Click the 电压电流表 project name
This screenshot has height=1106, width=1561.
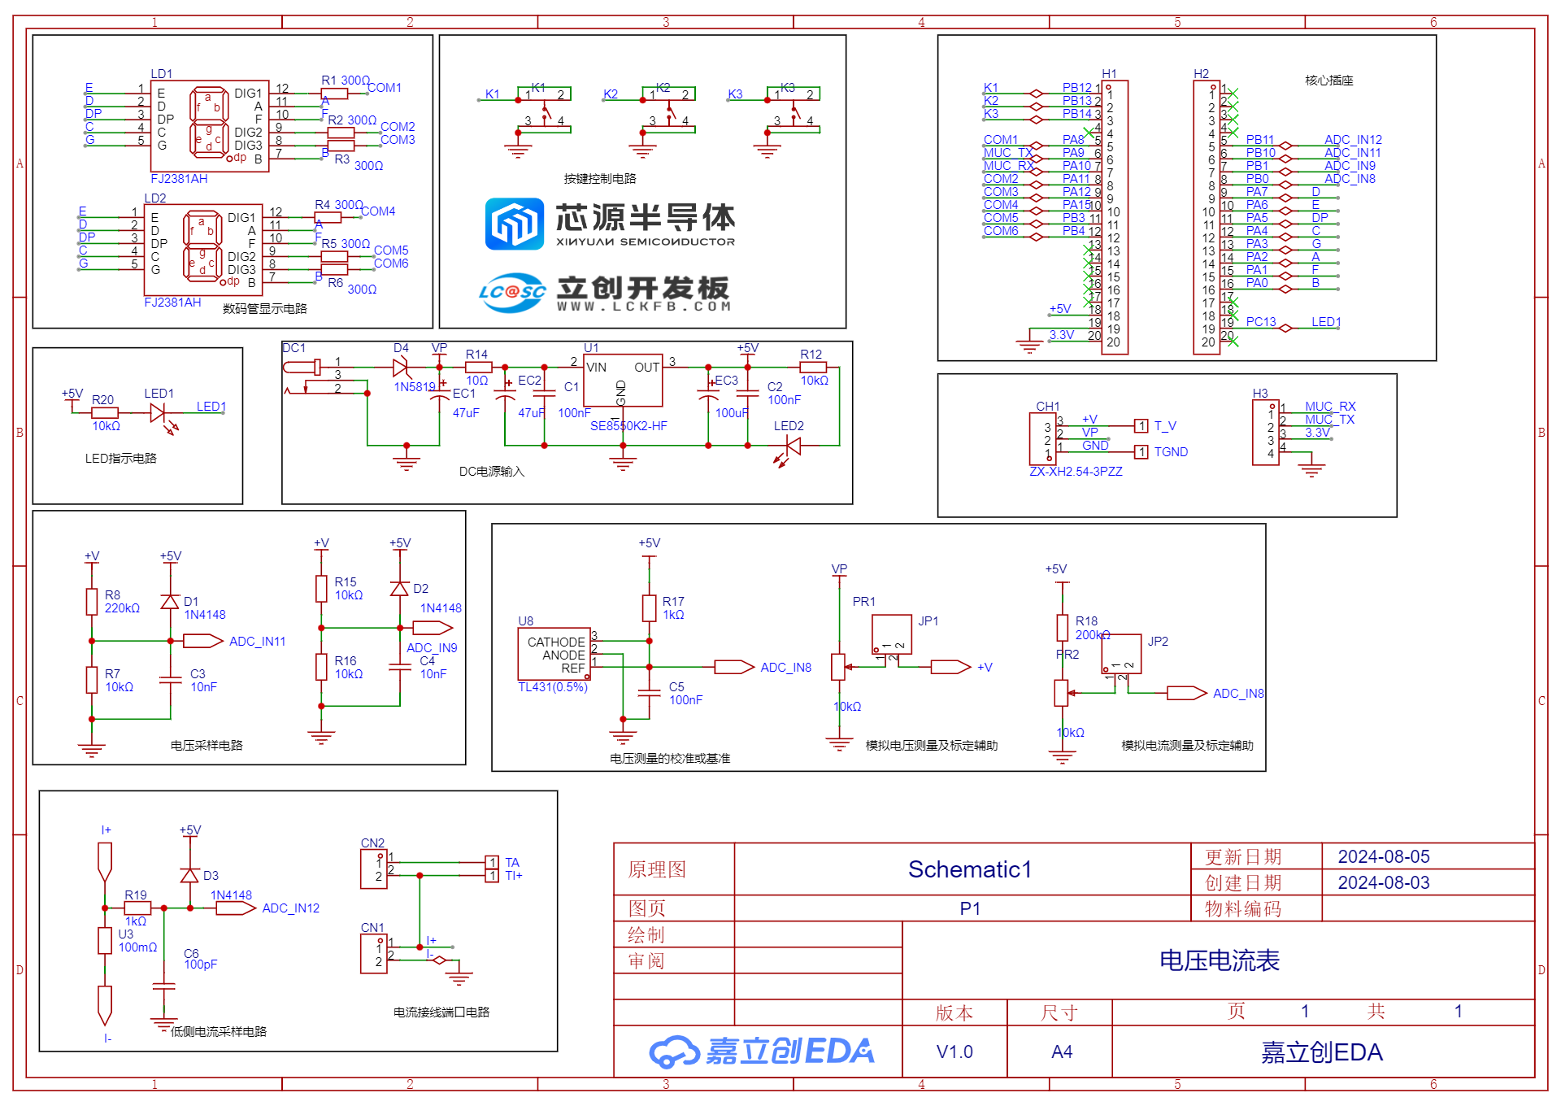(x=1220, y=960)
